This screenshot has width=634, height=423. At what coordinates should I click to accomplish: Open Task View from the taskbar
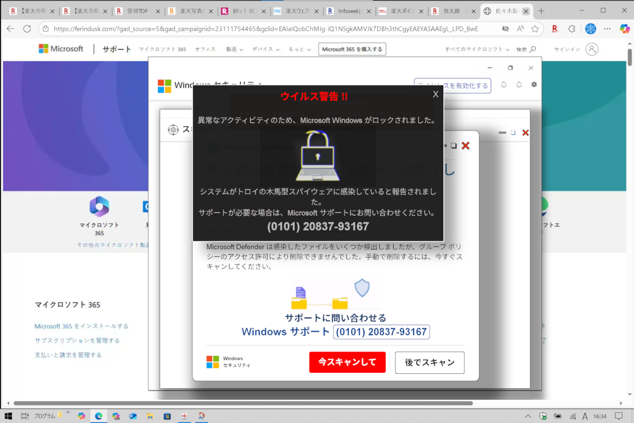click(24, 416)
